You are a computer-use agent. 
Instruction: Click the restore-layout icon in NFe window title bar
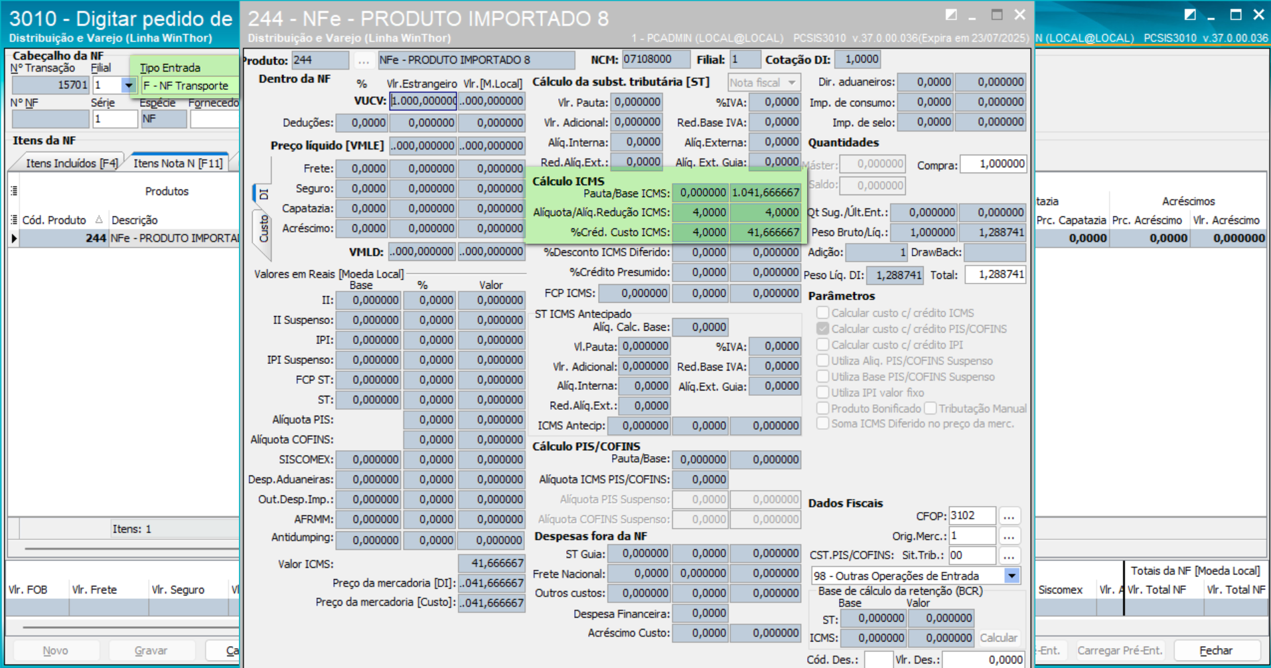pos(951,15)
